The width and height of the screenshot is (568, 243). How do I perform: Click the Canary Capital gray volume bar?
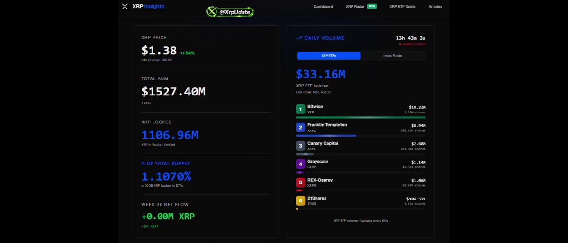305,154
